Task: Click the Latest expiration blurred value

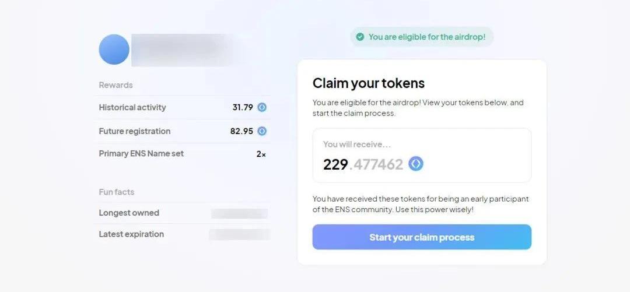Action: tap(240, 234)
